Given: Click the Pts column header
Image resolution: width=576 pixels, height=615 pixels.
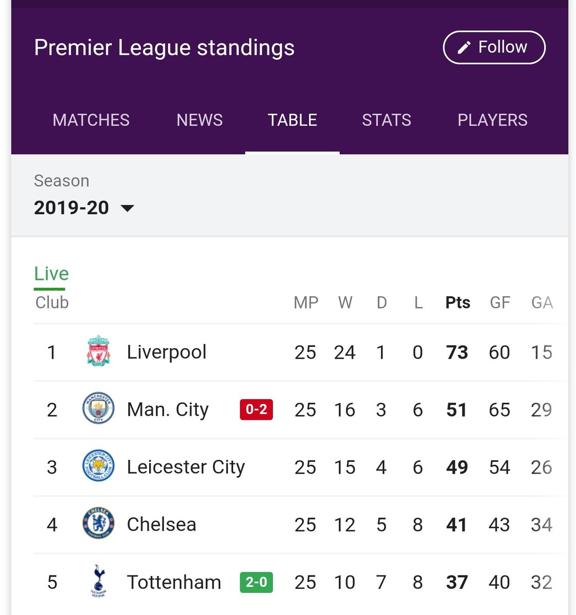Looking at the screenshot, I should tap(458, 302).
